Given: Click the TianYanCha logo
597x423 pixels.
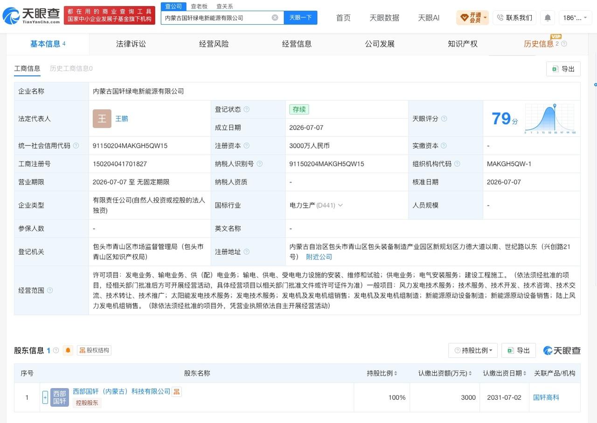Looking at the screenshot, I should tap(31, 15).
